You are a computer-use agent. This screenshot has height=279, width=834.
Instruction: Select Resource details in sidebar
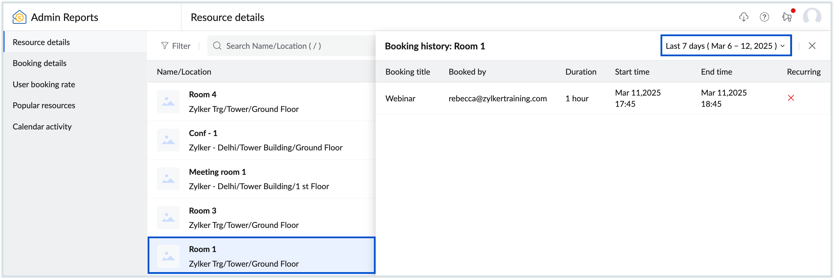pos(41,42)
